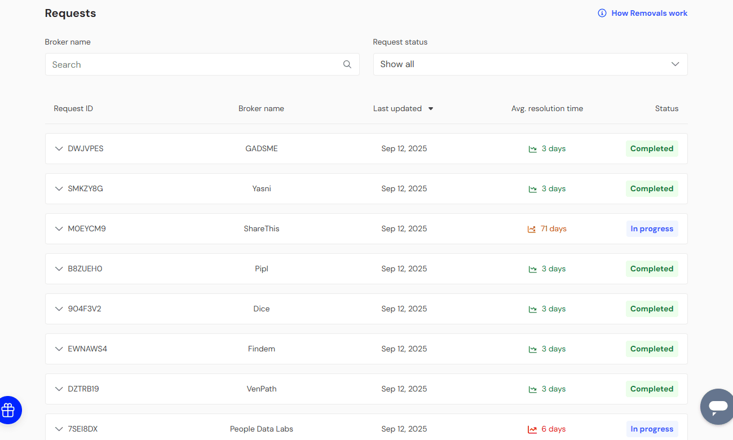The width and height of the screenshot is (733, 440).
Task: Click the Completed badge for VenPath
Action: (652, 389)
